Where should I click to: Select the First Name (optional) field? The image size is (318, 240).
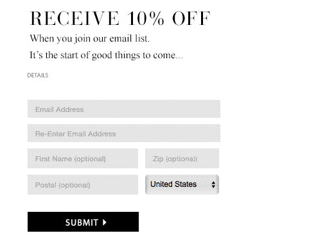point(83,159)
